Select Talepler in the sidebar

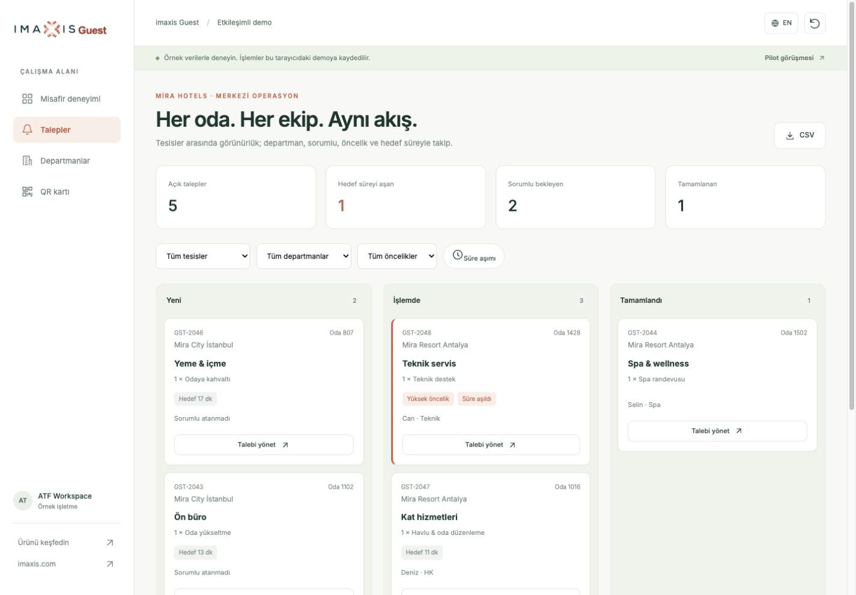pyautogui.click(x=67, y=130)
